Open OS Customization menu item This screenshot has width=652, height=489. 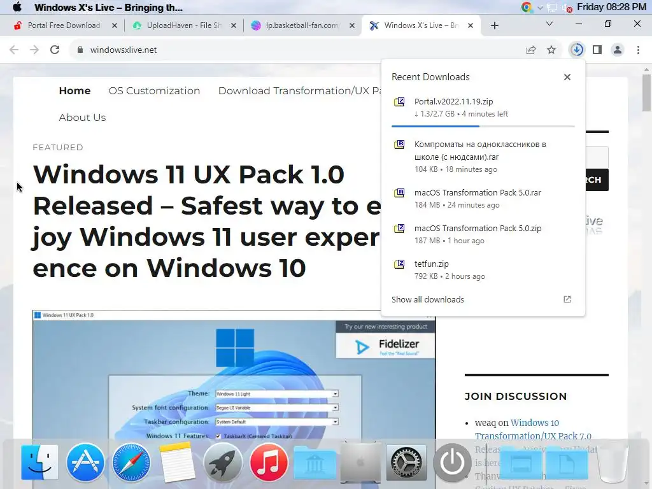coord(154,90)
